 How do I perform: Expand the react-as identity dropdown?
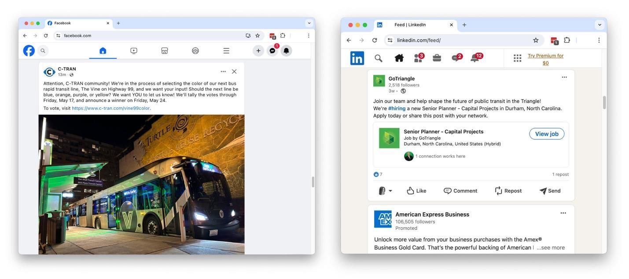385,191
